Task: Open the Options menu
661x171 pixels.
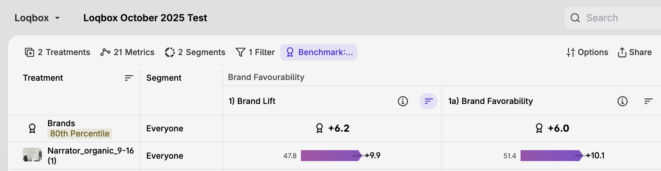Action: [x=587, y=52]
